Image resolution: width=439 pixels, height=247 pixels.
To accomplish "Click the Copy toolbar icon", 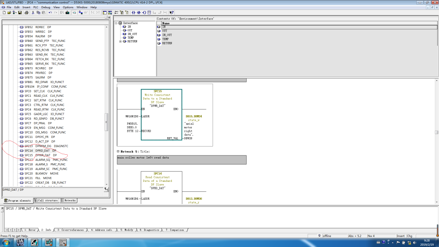I will coord(38,12).
